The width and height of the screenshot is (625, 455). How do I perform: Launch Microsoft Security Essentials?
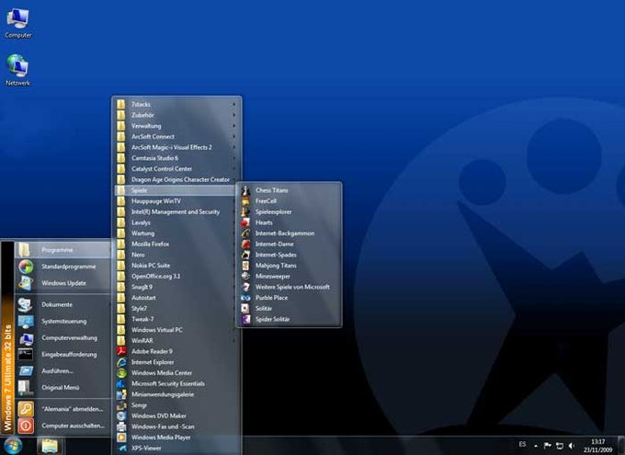[x=177, y=383]
